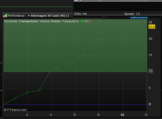Expand the Allemagne 30 Cash dropdown arrow
Viewport: 162px width, 119px height.
(29, 16)
